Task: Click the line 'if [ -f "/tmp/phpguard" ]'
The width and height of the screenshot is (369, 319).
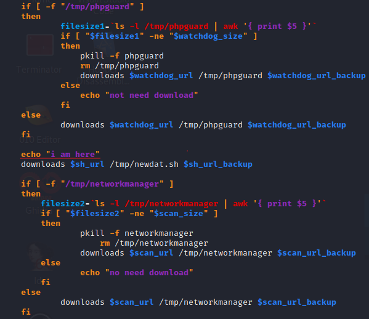Action: (x=83, y=7)
